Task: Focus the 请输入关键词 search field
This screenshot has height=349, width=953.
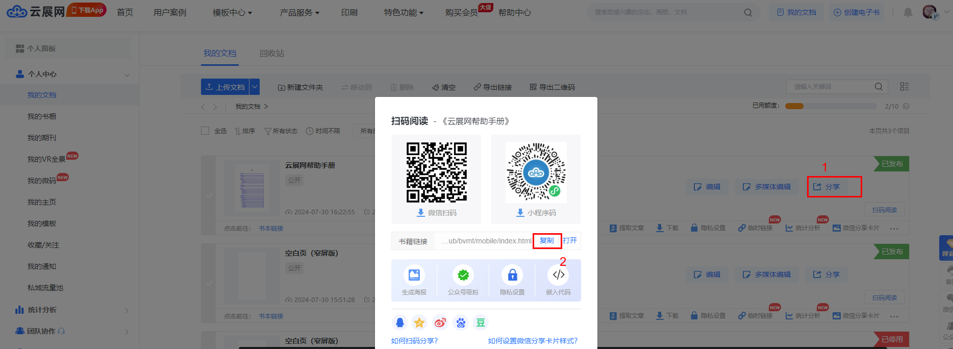Action: coord(832,87)
